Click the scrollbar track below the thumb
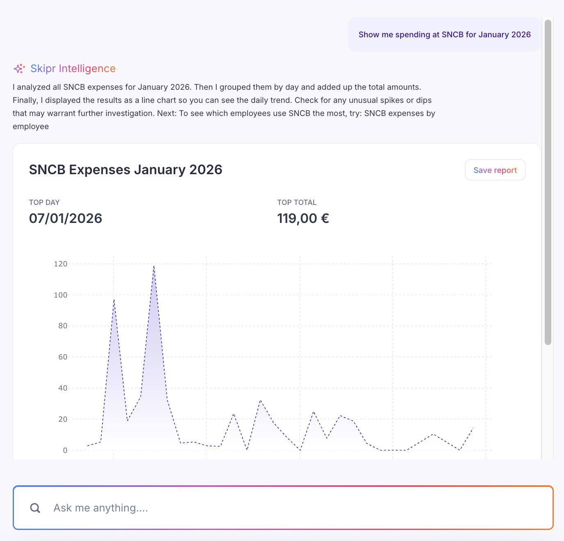The width and height of the screenshot is (564, 541). (x=548, y=402)
